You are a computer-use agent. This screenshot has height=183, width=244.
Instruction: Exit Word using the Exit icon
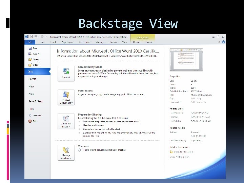click(30, 121)
